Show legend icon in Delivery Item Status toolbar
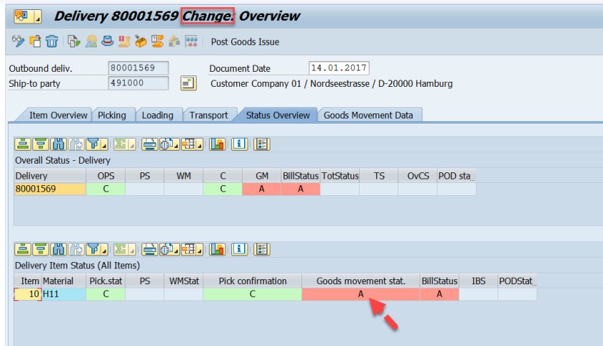 click(x=261, y=250)
